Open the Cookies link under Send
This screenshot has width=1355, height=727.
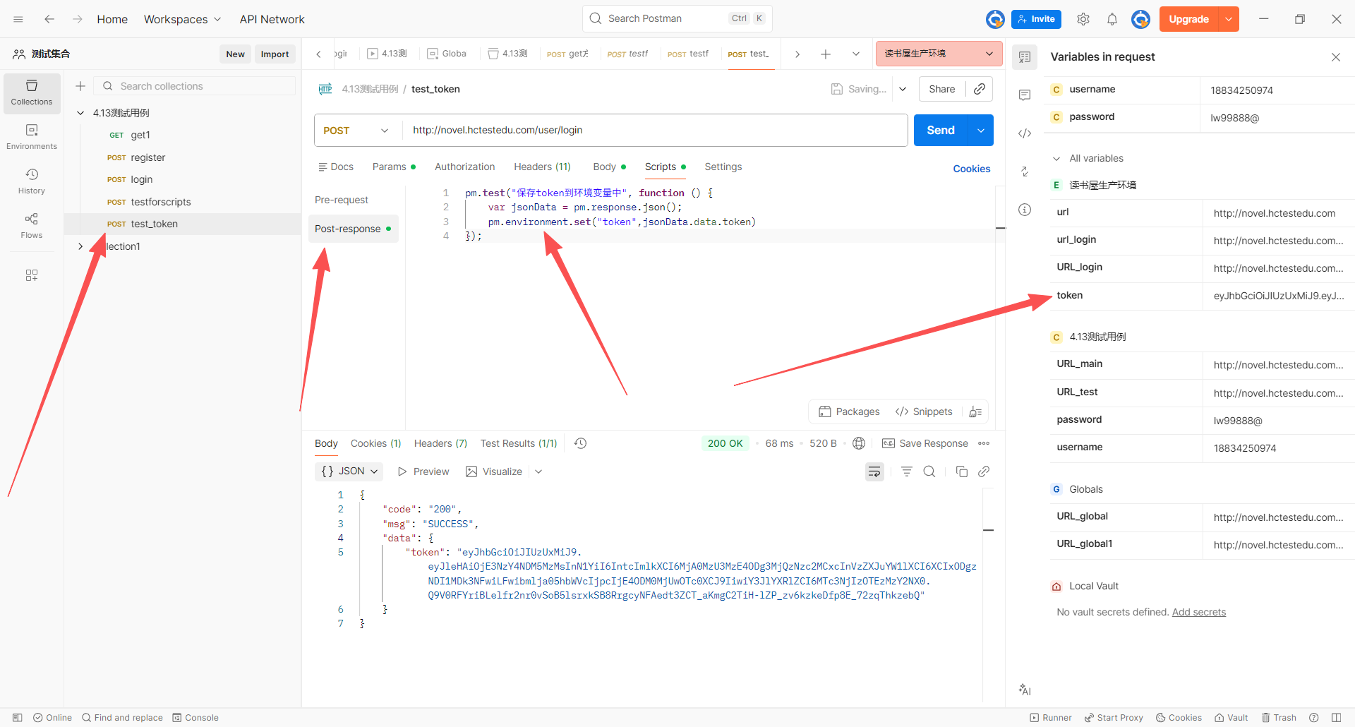click(971, 169)
